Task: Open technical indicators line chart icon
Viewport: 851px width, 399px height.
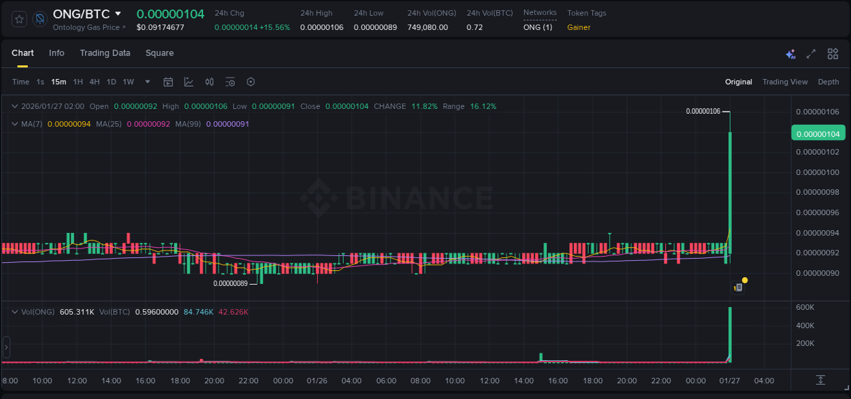Action: pos(189,82)
